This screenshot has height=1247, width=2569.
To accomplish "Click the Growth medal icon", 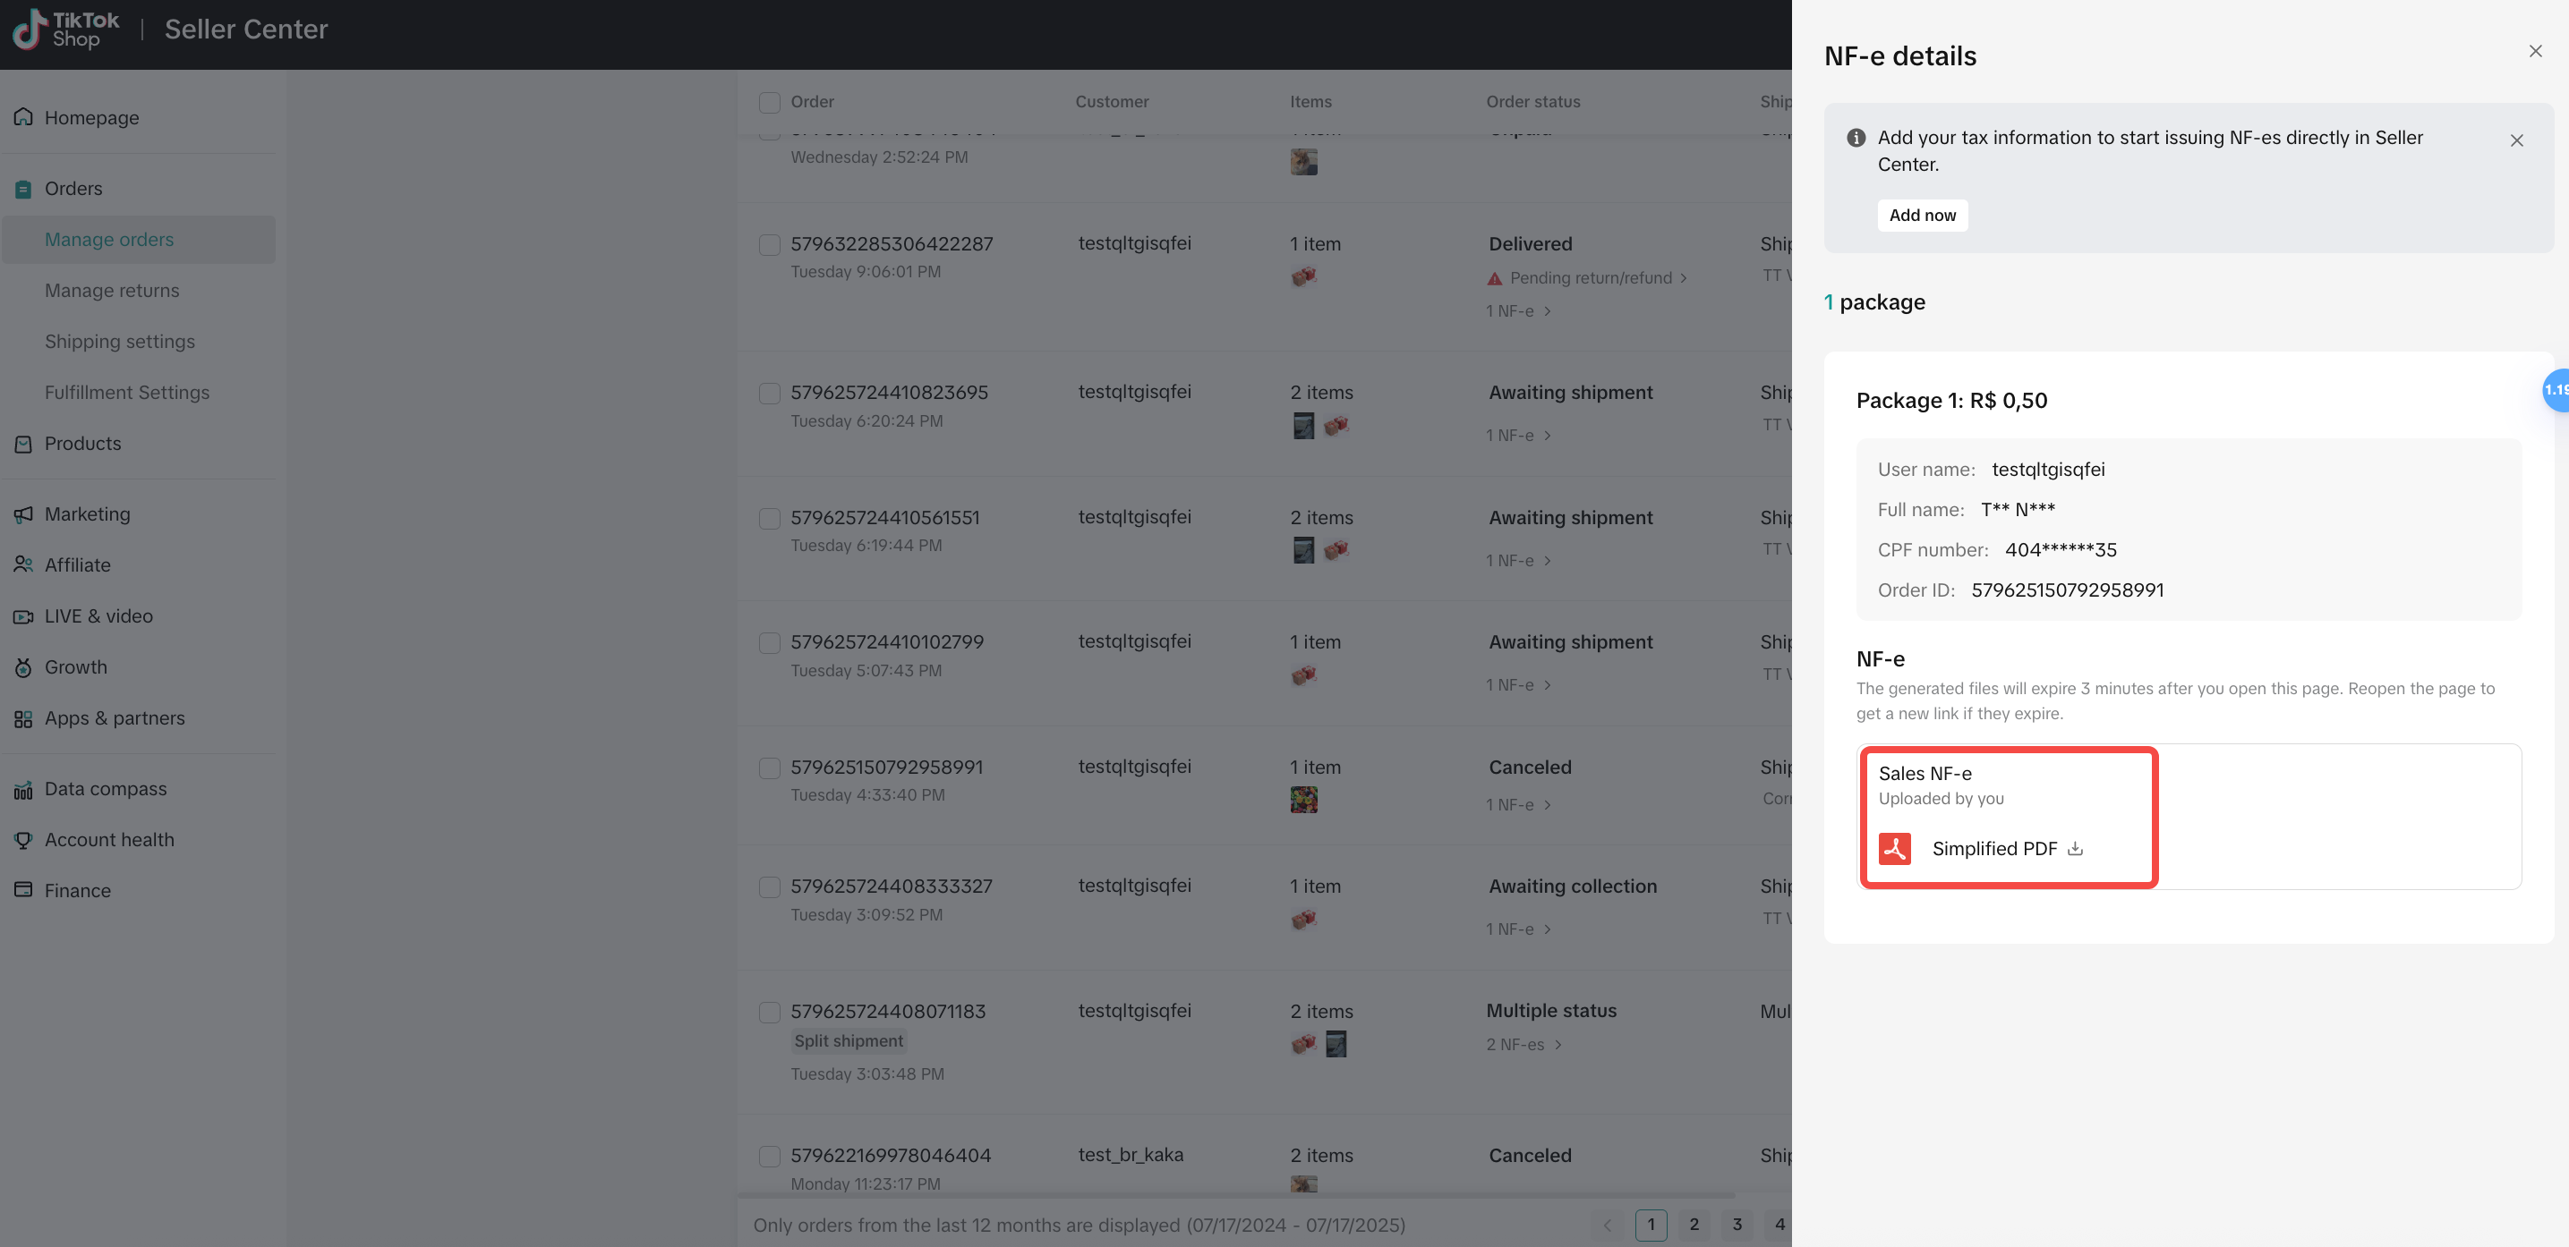I will pyautogui.click(x=23, y=666).
